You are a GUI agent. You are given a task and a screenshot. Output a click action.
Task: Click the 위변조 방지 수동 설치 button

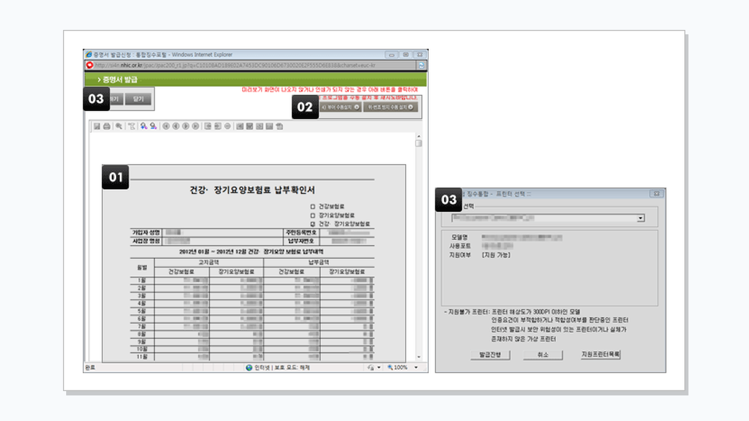click(391, 107)
